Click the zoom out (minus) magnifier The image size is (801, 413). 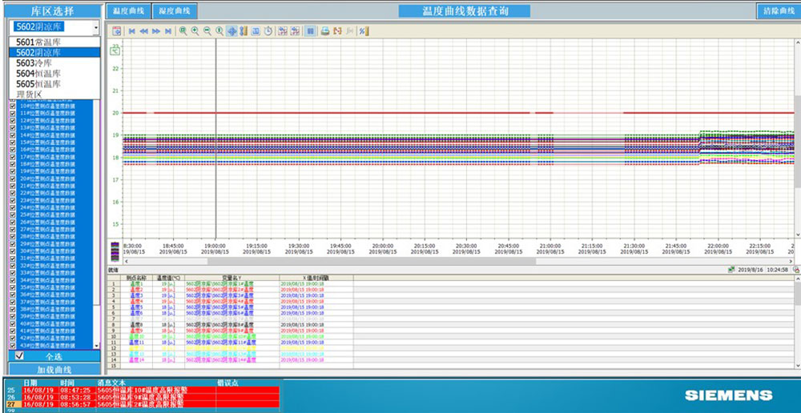207,31
